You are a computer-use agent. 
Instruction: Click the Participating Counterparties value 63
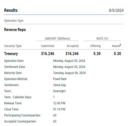tap(55, 115)
